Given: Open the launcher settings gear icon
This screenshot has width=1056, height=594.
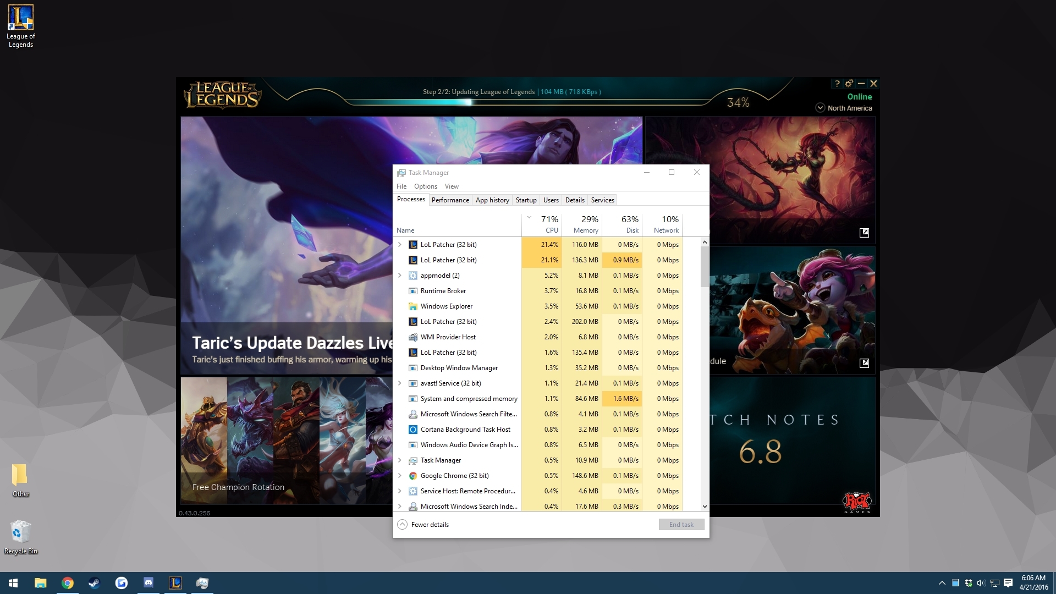Looking at the screenshot, I should coord(849,84).
